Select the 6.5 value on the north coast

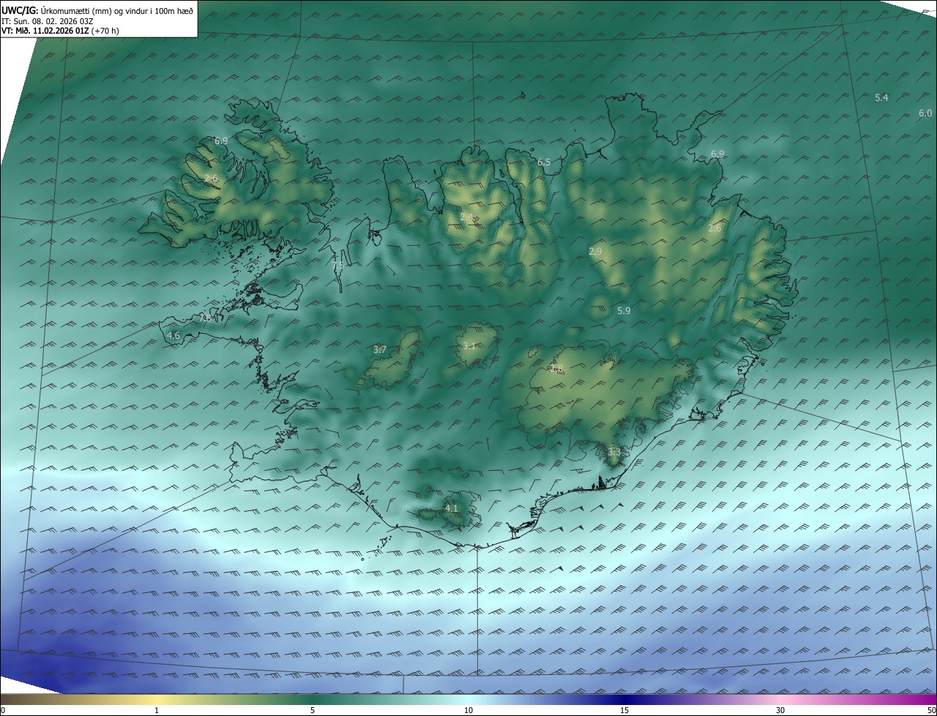click(544, 163)
